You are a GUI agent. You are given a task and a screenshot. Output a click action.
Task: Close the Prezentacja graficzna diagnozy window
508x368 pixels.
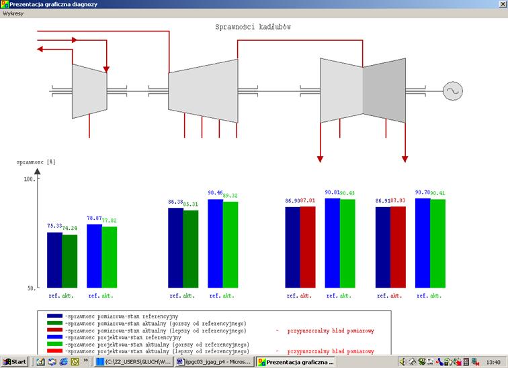[503, 4]
